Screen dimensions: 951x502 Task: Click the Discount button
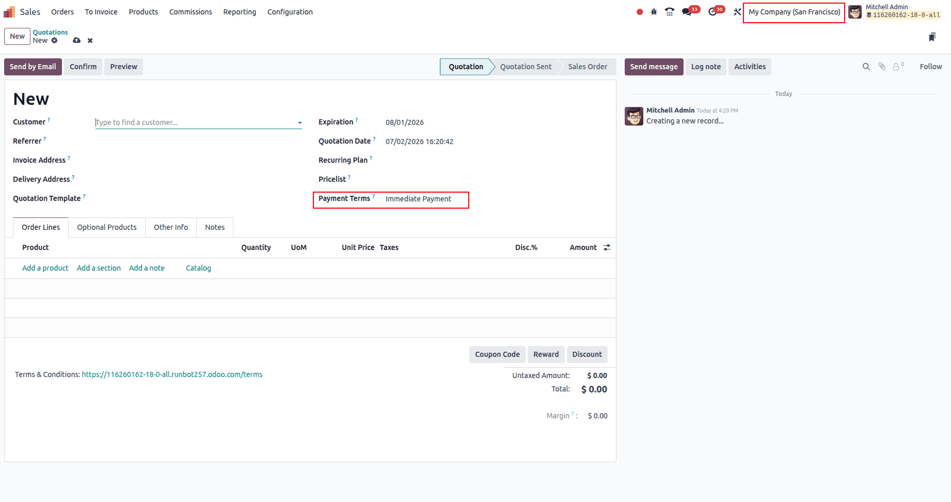click(x=587, y=354)
